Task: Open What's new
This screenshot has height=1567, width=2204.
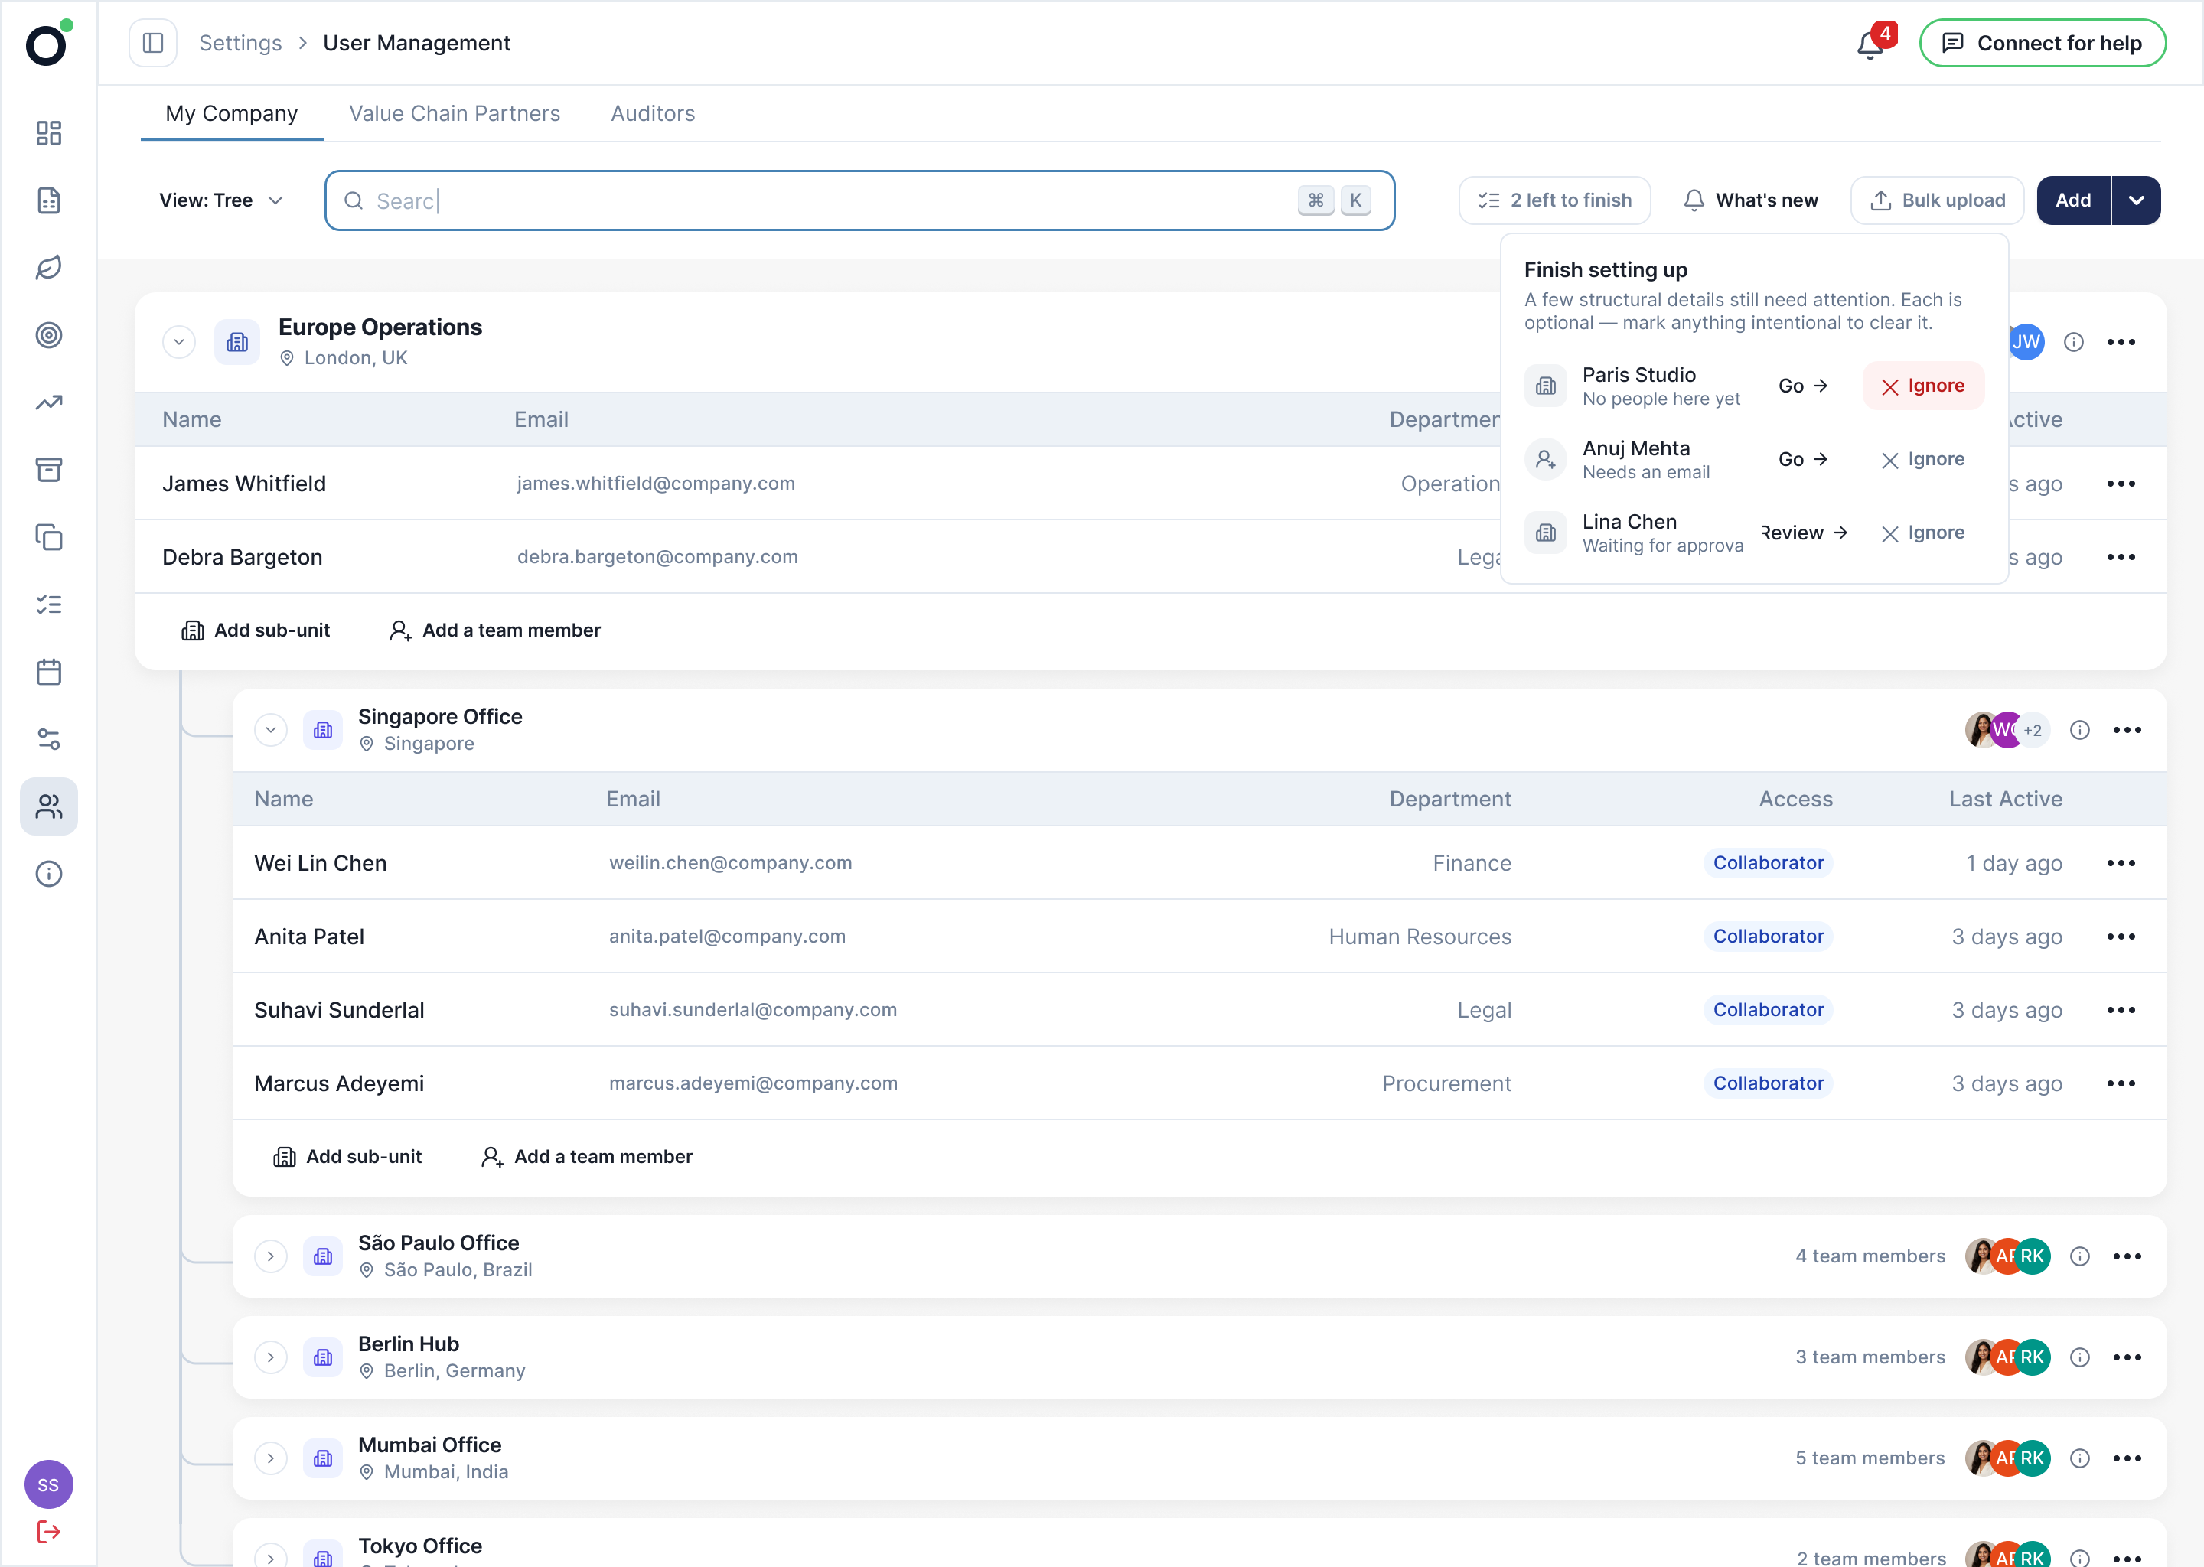Action: coord(1750,200)
